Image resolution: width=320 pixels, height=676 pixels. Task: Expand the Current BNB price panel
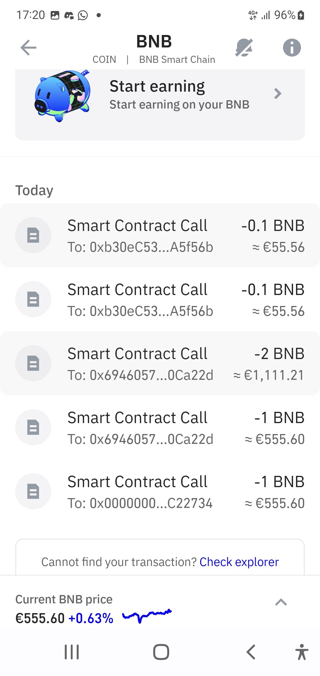[x=281, y=602]
